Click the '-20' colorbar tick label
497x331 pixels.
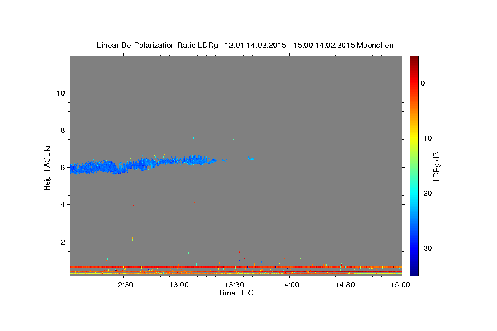tap(427, 193)
